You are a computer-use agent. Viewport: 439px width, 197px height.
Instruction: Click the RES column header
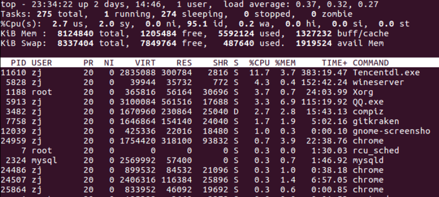coord(184,63)
